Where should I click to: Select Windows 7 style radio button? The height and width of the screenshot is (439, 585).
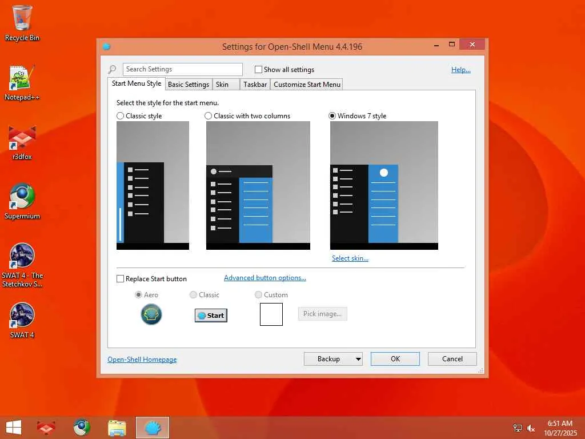pos(332,115)
